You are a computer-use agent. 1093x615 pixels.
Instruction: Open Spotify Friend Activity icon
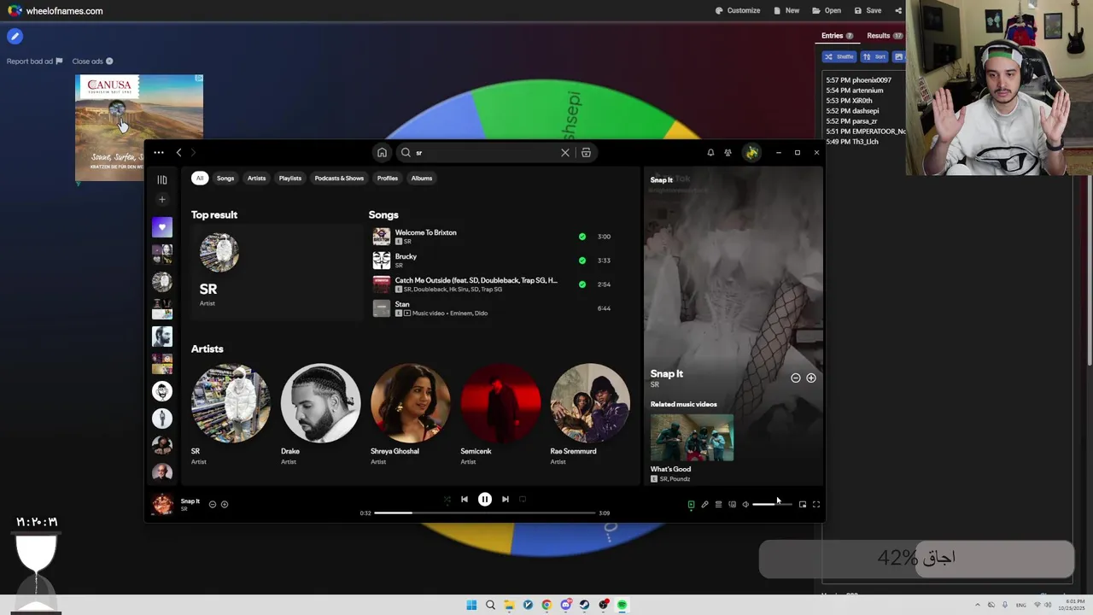[728, 153]
